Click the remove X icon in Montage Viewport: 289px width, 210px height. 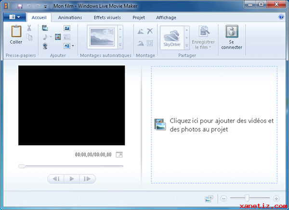(x=150, y=31)
